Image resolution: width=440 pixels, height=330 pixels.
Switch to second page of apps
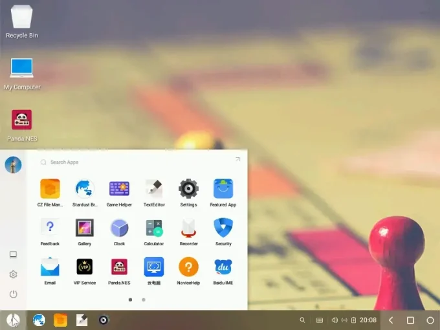[144, 300]
